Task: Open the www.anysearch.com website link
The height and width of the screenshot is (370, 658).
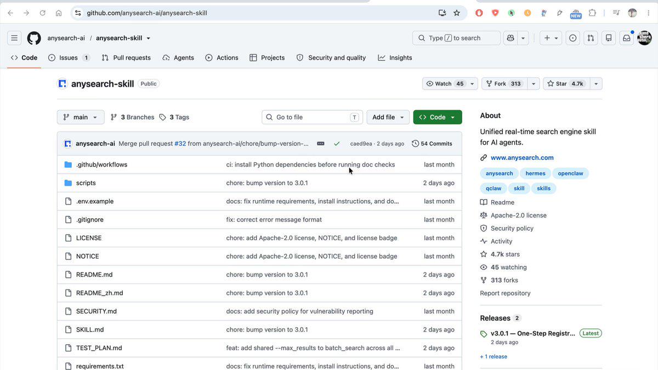Action: (522, 158)
